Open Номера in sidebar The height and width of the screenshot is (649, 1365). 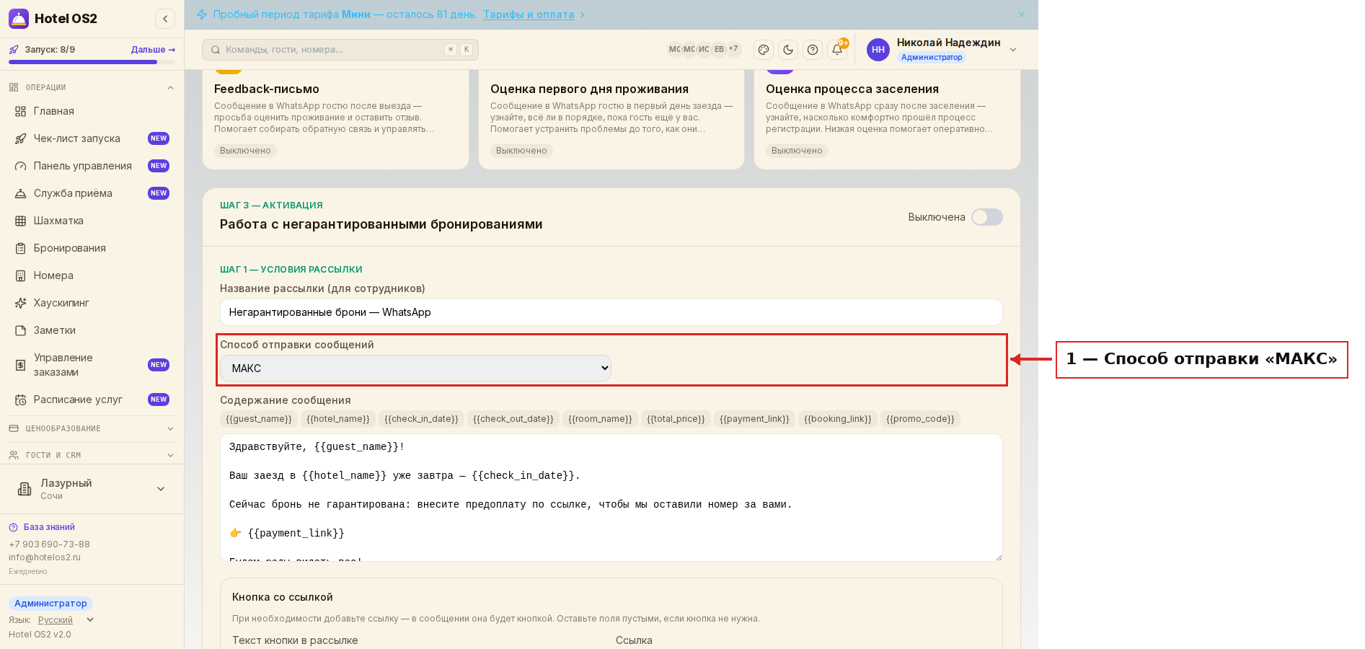click(92, 275)
